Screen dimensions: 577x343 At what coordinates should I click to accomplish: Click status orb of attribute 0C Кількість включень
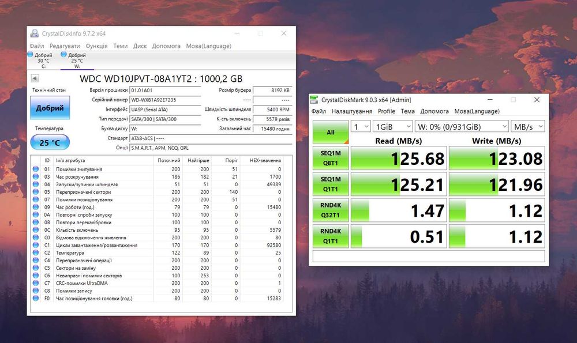36,230
